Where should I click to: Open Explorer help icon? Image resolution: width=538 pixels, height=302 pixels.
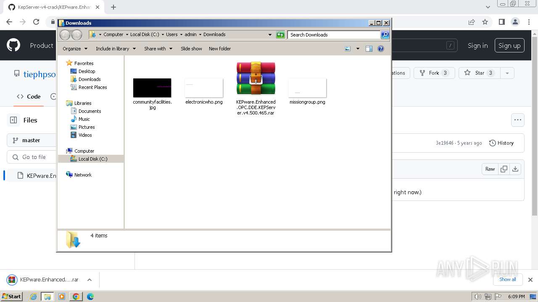[x=381, y=49]
